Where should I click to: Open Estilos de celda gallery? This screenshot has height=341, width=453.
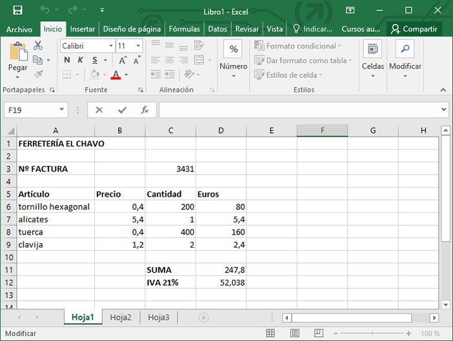[288, 75]
